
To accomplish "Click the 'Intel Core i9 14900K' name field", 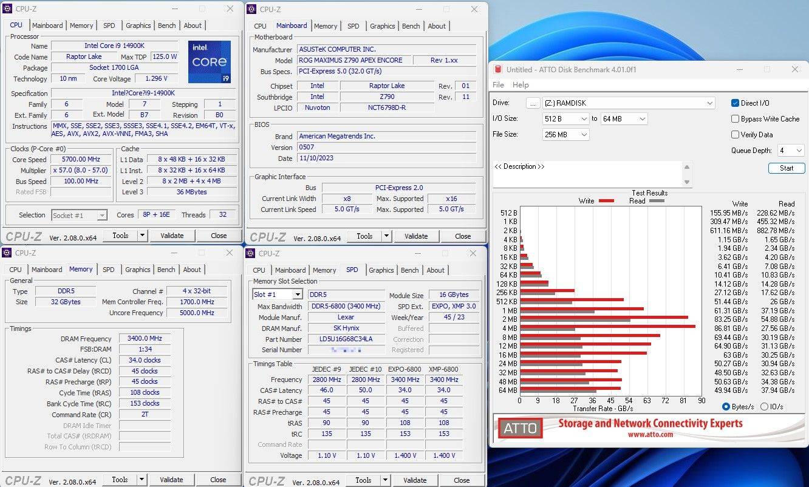I will (115, 46).
